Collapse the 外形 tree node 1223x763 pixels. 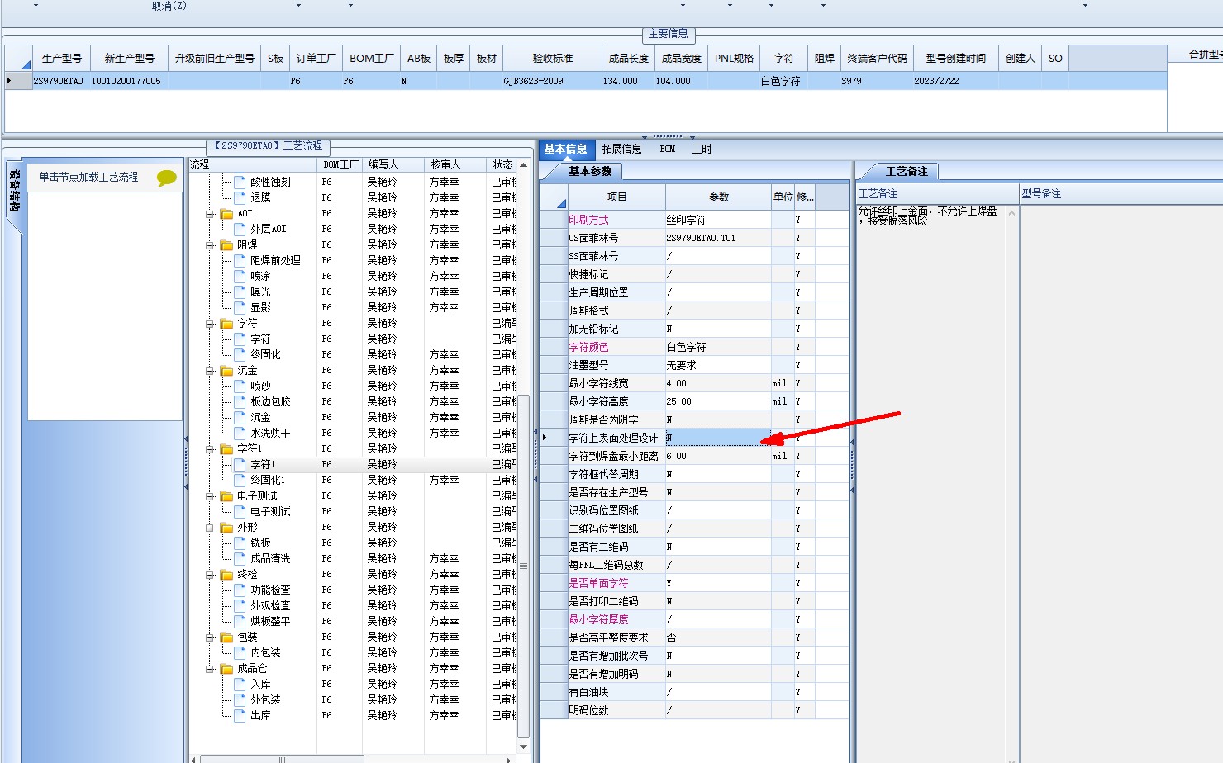click(x=210, y=528)
